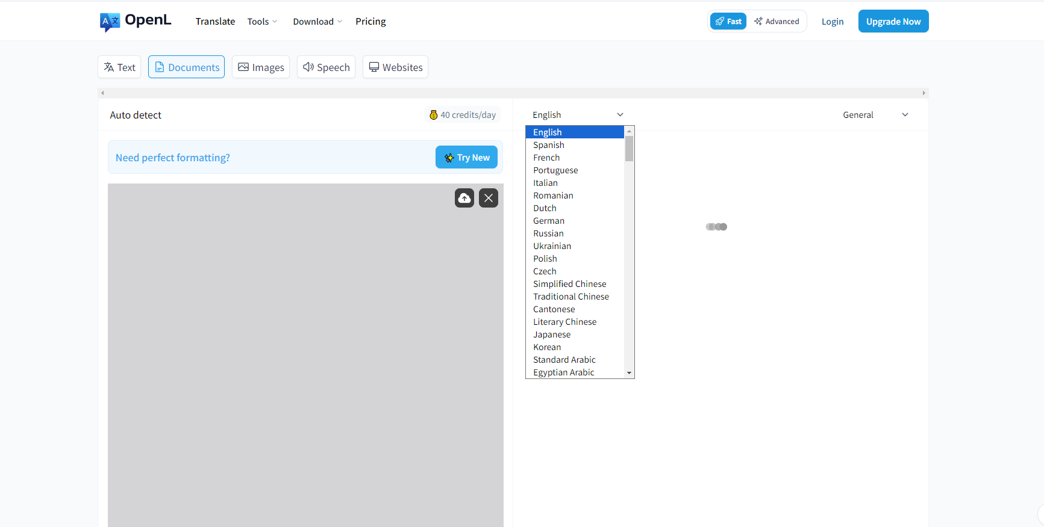Image resolution: width=1044 pixels, height=527 pixels.
Task: Click the OpenL logo icon
Action: pyautogui.click(x=110, y=22)
